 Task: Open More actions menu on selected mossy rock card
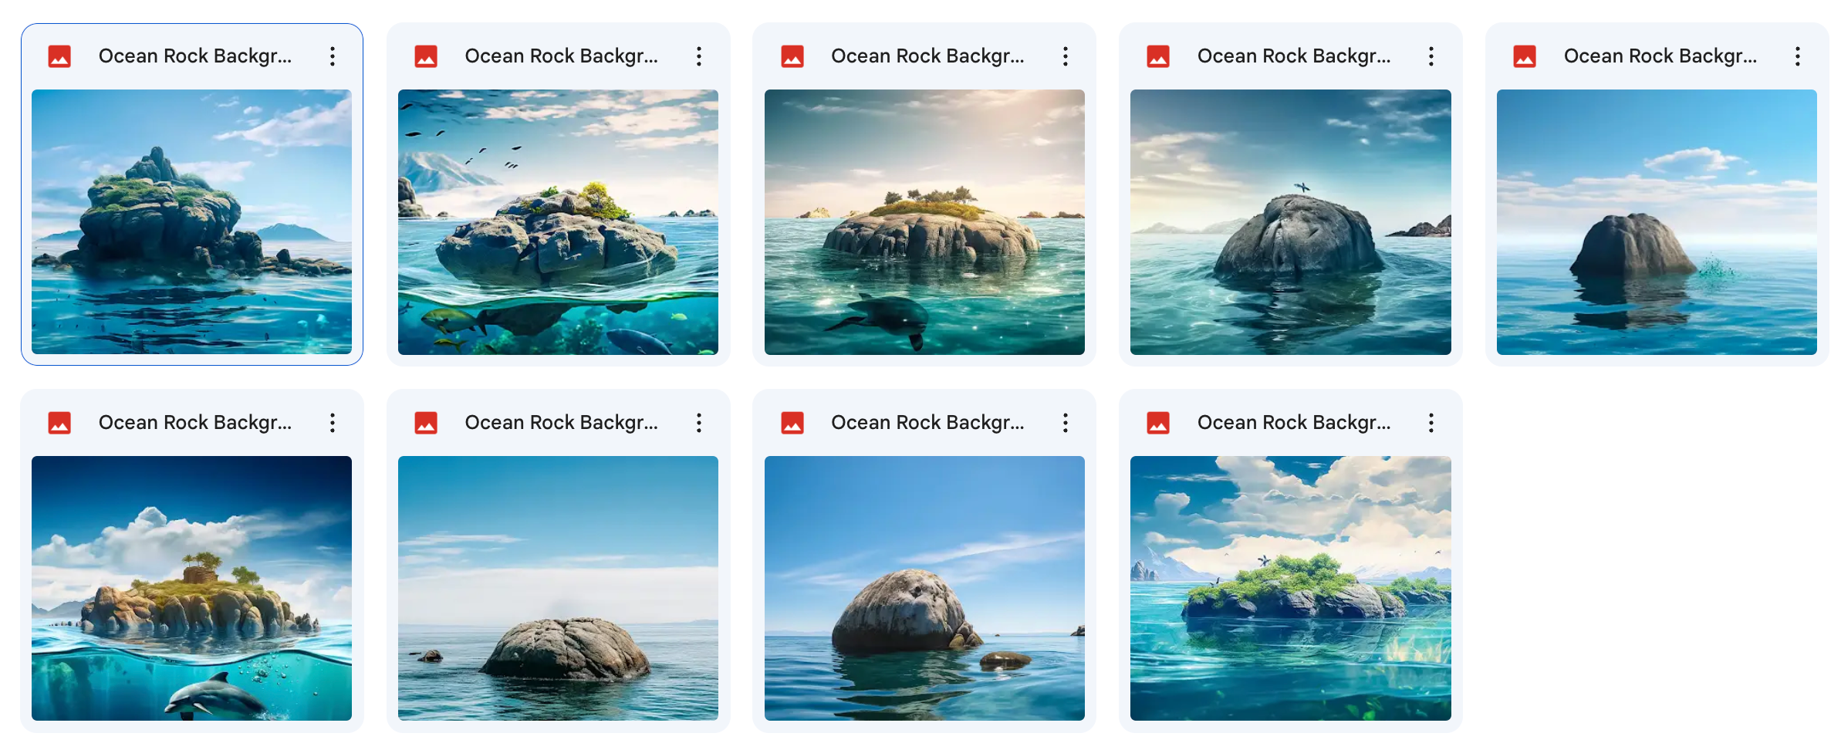pos(333,56)
